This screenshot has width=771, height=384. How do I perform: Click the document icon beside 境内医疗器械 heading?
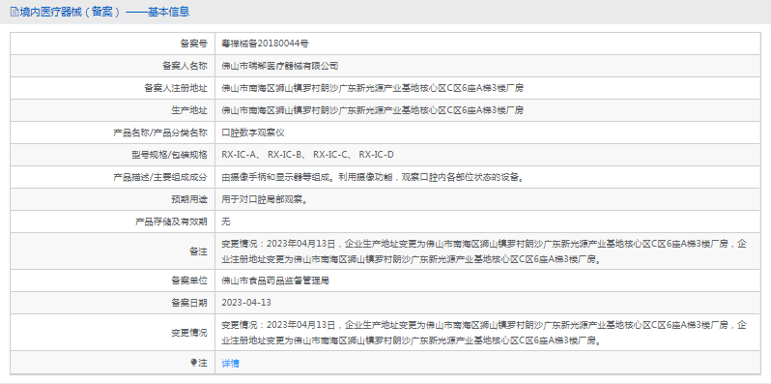click(14, 13)
